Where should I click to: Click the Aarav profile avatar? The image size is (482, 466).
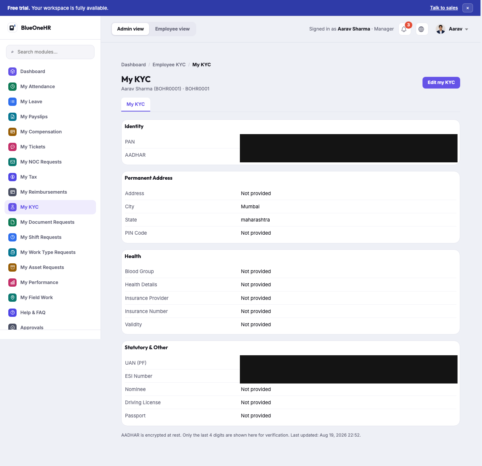(441, 29)
